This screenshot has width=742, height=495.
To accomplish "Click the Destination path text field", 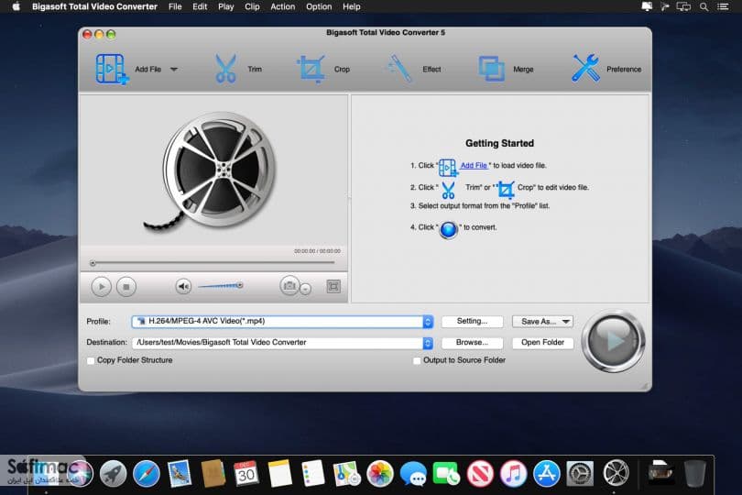I will click(278, 343).
